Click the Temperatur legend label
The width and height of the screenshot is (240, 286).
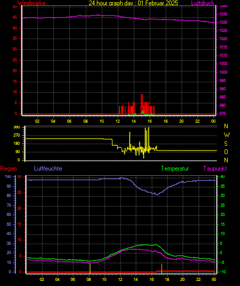(x=175, y=169)
